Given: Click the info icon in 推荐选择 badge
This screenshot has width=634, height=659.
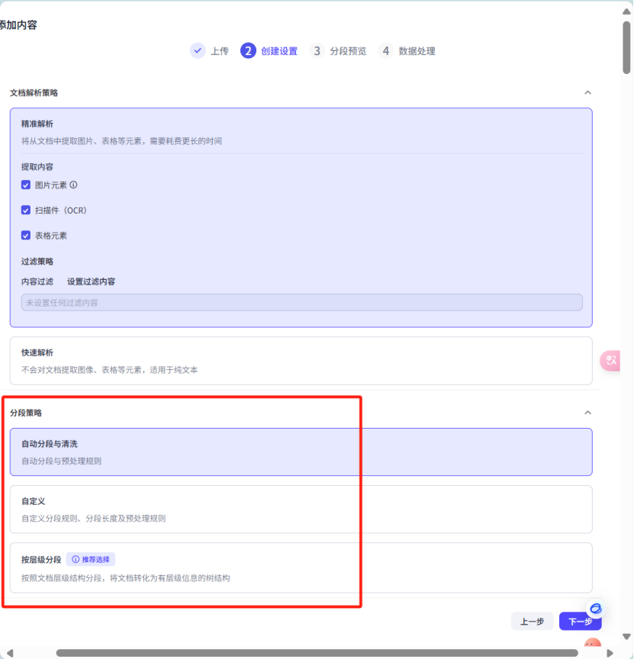Looking at the screenshot, I should (x=76, y=559).
